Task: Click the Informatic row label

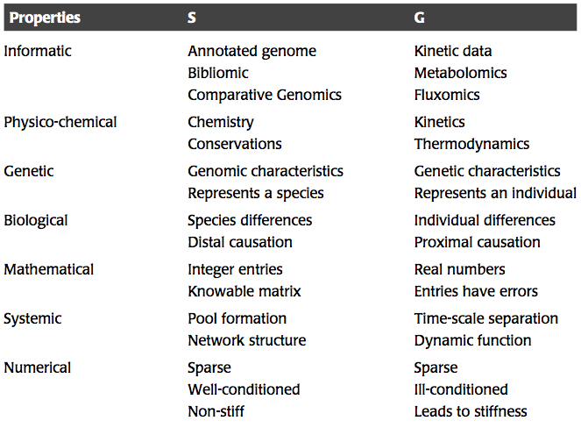Action: click(x=38, y=51)
